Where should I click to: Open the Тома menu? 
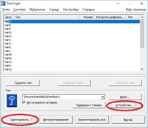(x=6, y=9)
